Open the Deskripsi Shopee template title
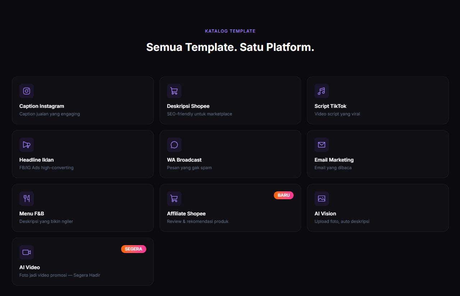Image resolution: width=460 pixels, height=296 pixels. 188,106
